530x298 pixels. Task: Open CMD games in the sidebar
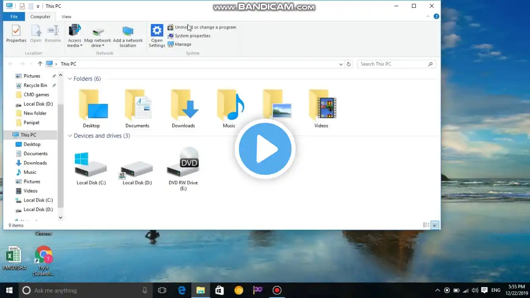coord(36,95)
